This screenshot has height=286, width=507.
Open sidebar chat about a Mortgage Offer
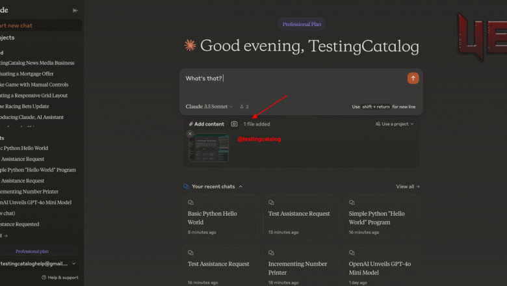(27, 73)
